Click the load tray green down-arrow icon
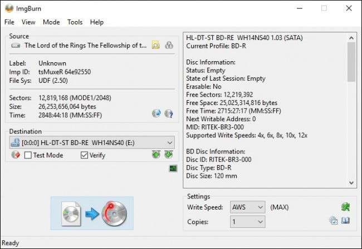This screenshot has width=362, height=249. click(169, 155)
